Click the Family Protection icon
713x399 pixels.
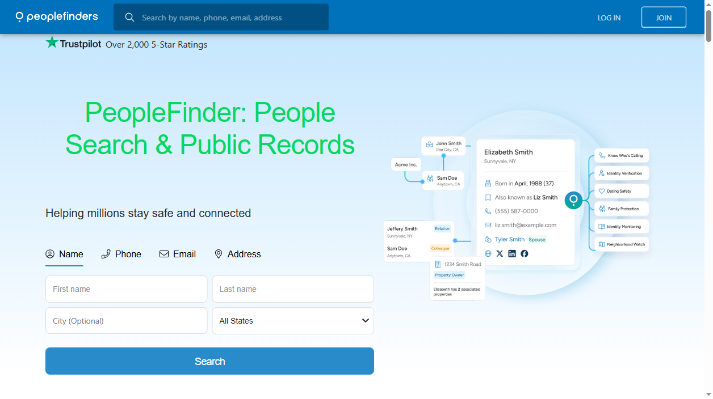602,209
